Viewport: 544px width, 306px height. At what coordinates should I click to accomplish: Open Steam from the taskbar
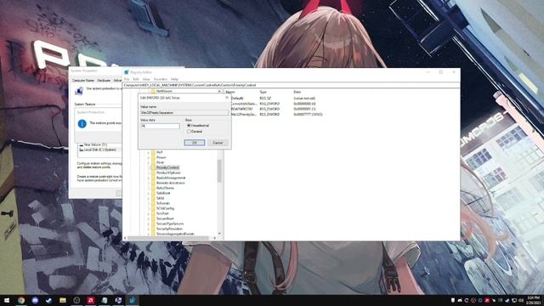[x=49, y=300]
